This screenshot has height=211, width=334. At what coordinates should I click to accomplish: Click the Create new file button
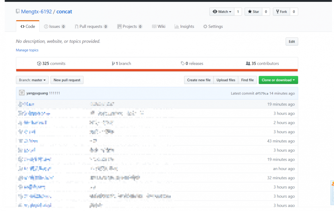pyautogui.click(x=199, y=80)
